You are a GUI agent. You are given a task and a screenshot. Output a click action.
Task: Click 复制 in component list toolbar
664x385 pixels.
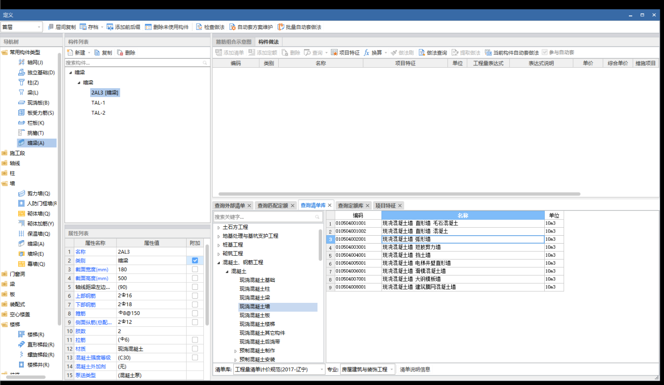click(103, 53)
